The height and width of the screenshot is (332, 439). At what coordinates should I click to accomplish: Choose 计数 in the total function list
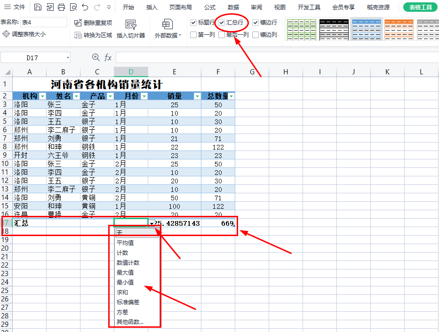[137, 253]
